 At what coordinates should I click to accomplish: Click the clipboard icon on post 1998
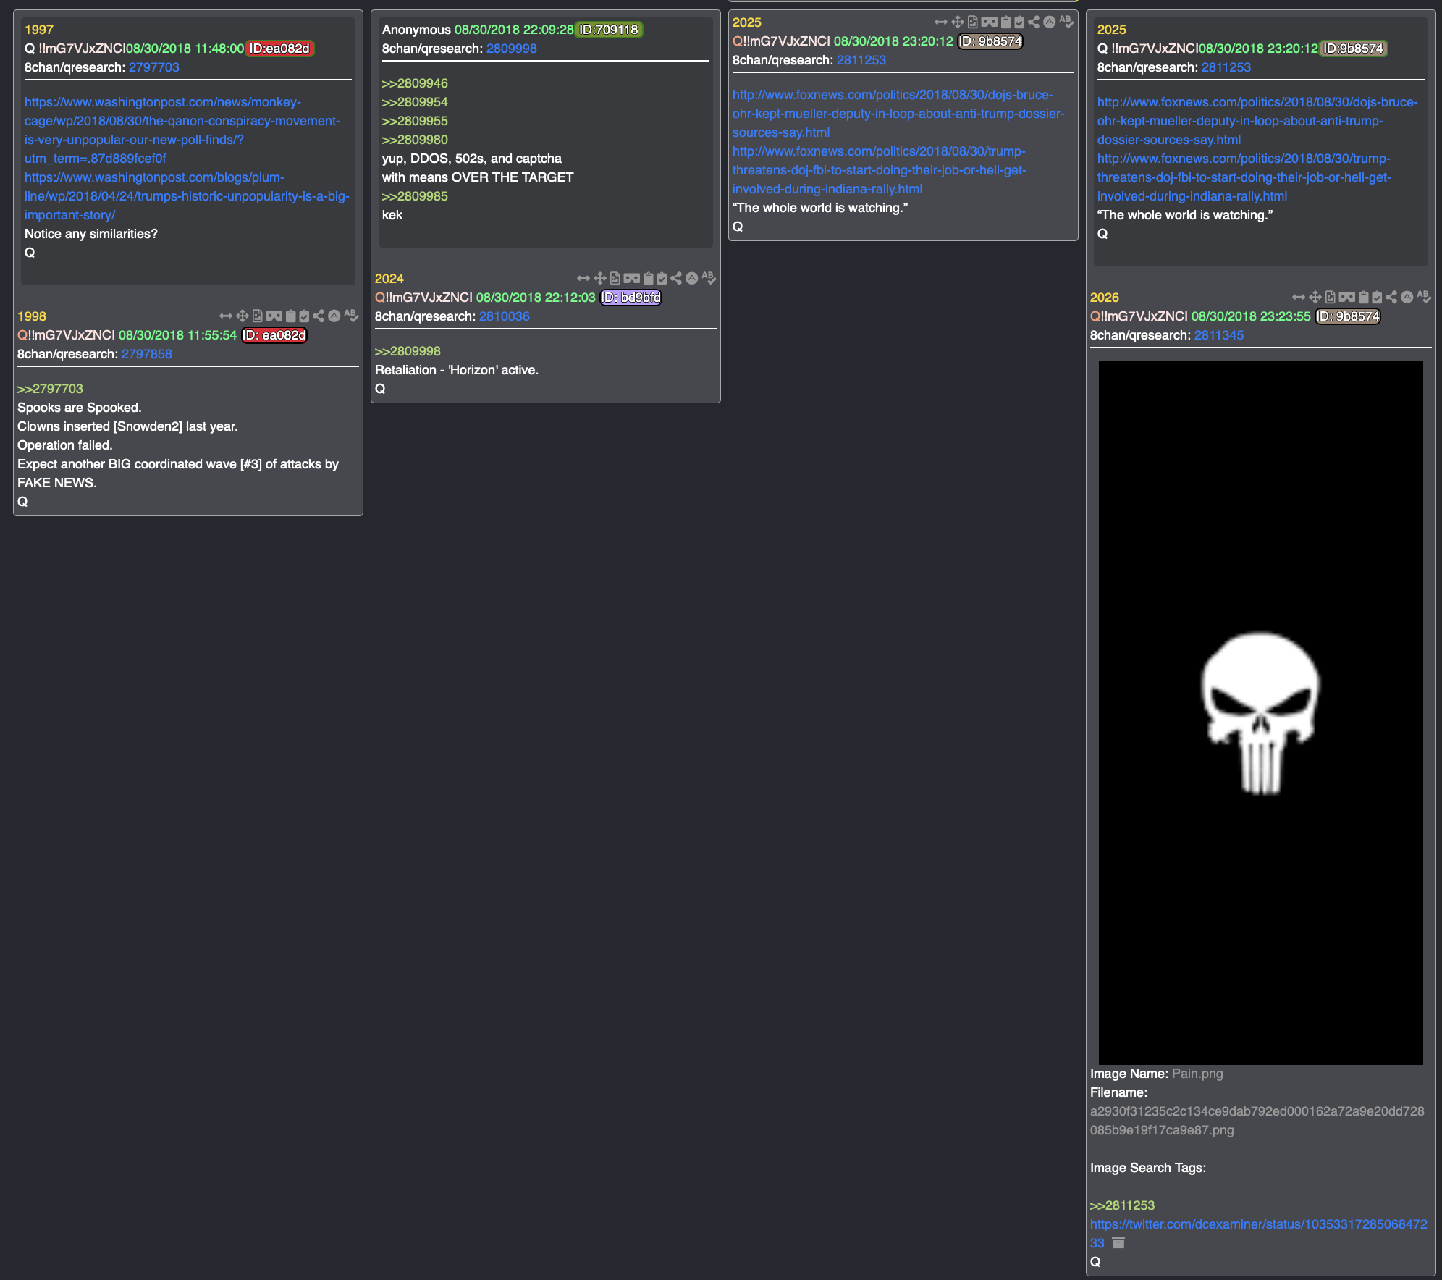click(291, 316)
